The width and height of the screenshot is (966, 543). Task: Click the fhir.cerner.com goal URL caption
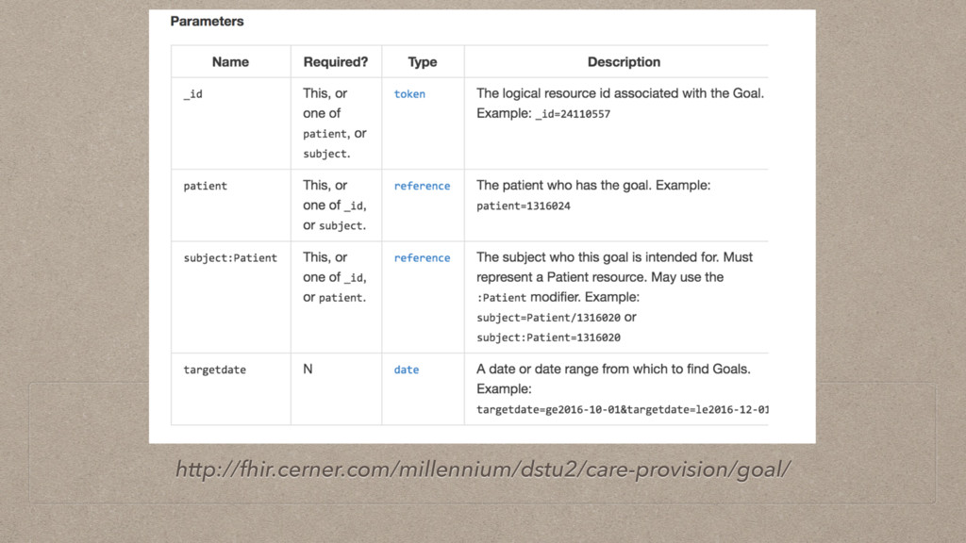(482, 469)
